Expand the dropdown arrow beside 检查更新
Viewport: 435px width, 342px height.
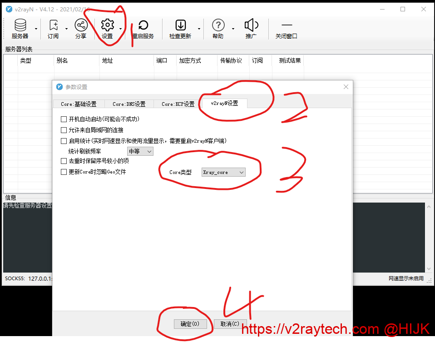(199, 29)
